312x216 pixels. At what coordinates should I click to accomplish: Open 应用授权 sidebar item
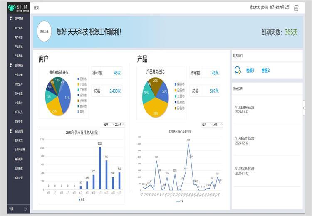tap(18, 168)
